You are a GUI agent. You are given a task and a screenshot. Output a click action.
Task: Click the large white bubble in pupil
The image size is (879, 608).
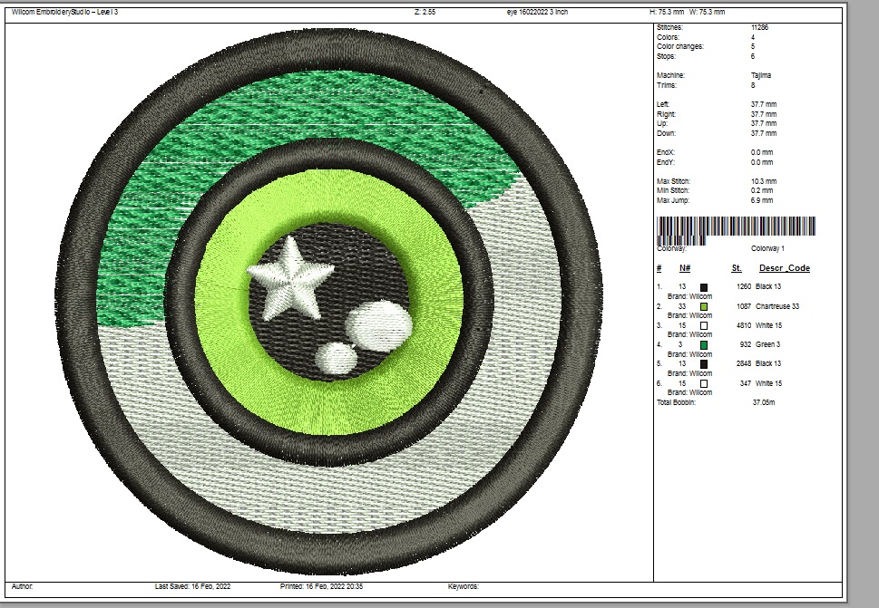coord(379,323)
